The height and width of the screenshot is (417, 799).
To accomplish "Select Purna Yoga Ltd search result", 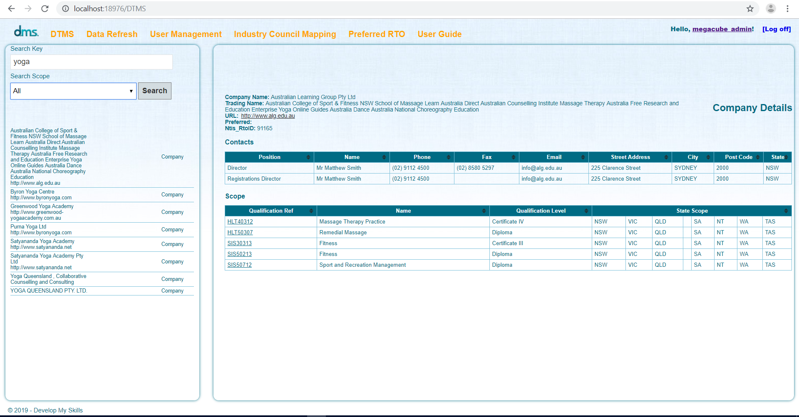I will (x=102, y=229).
